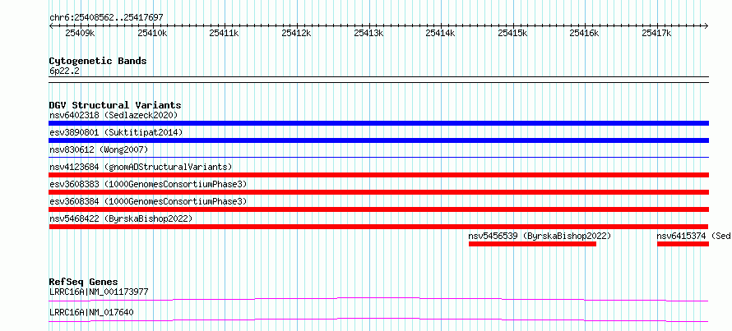
Task: Click the 25413k ruler tick label
Action: pos(368,33)
